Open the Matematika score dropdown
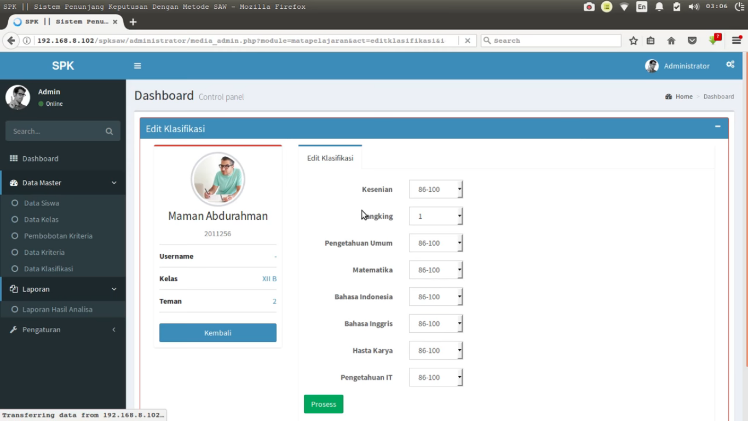The width and height of the screenshot is (748, 421). (x=436, y=270)
